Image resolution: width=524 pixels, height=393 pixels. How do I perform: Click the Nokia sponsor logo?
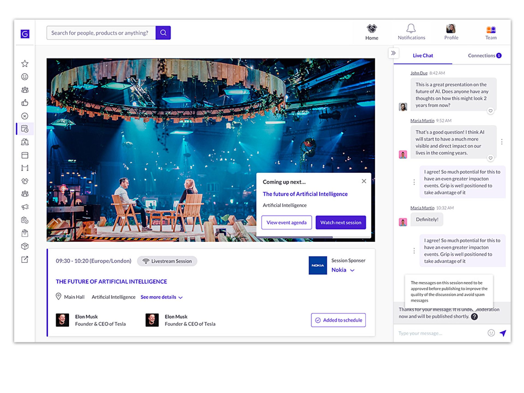pos(318,265)
